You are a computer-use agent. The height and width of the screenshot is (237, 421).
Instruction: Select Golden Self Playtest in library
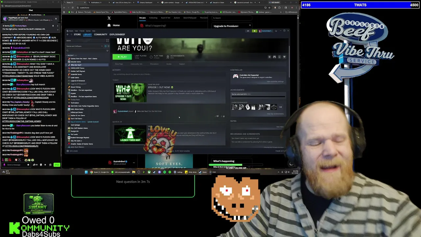(78, 71)
